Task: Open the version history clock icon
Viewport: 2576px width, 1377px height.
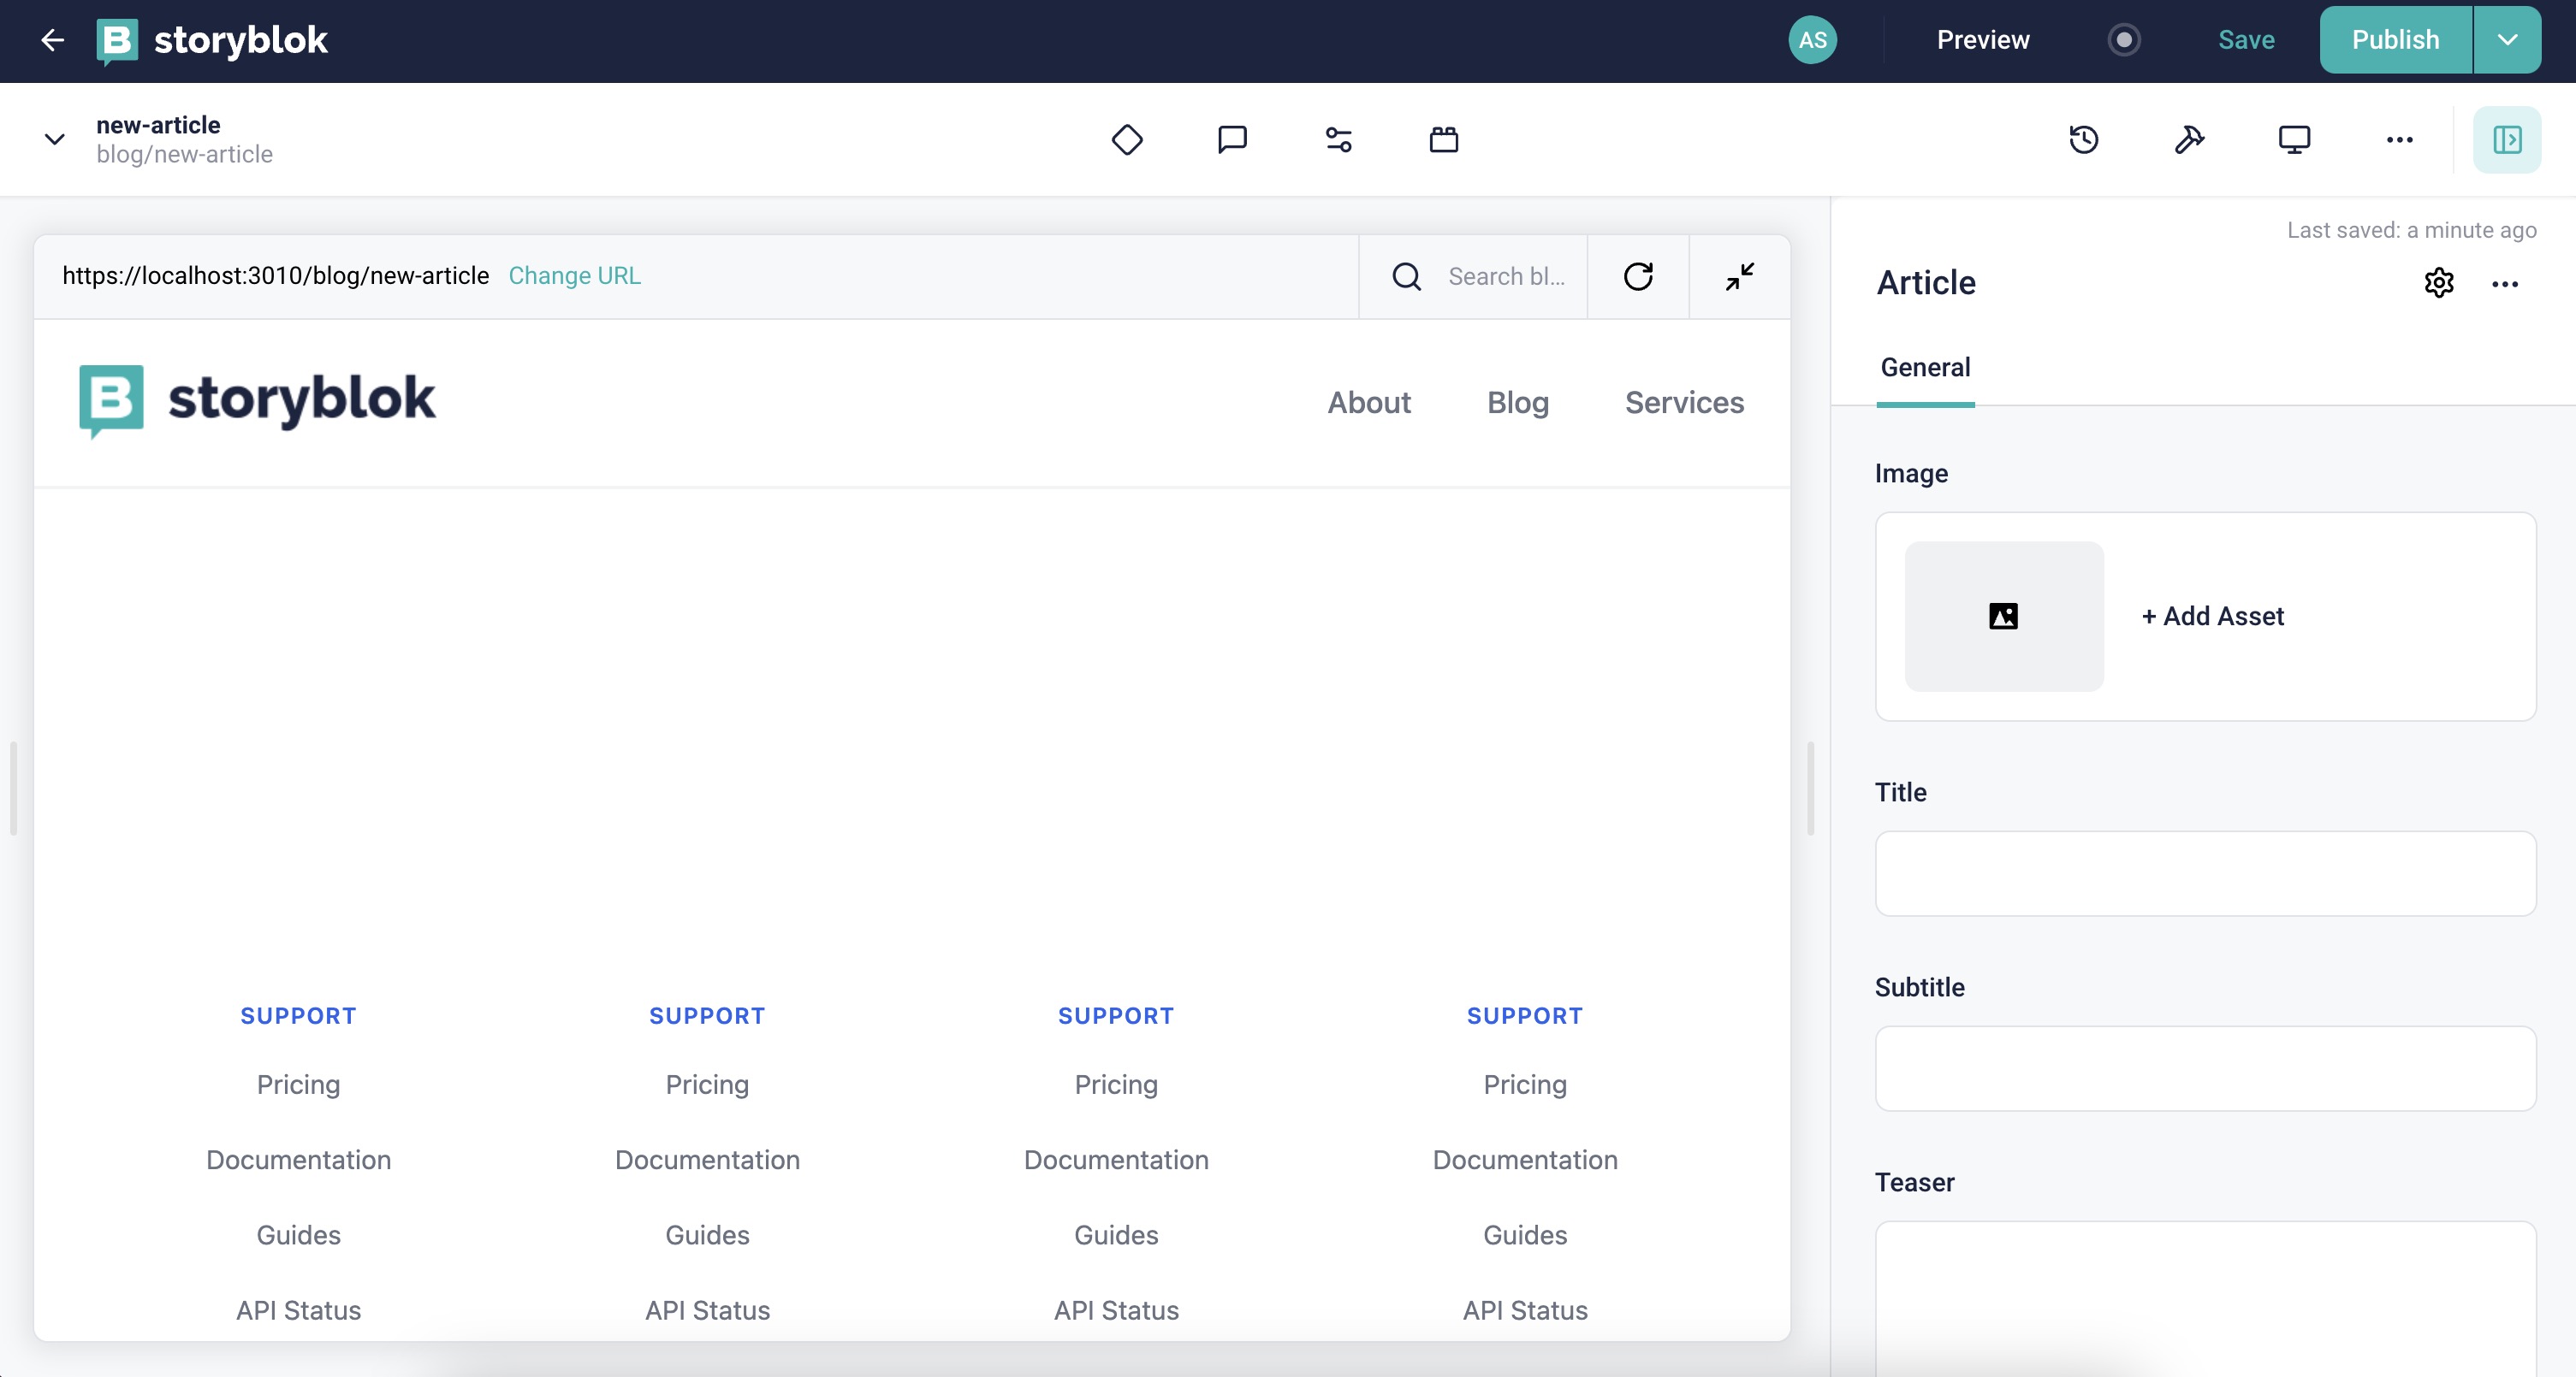Action: click(2084, 139)
